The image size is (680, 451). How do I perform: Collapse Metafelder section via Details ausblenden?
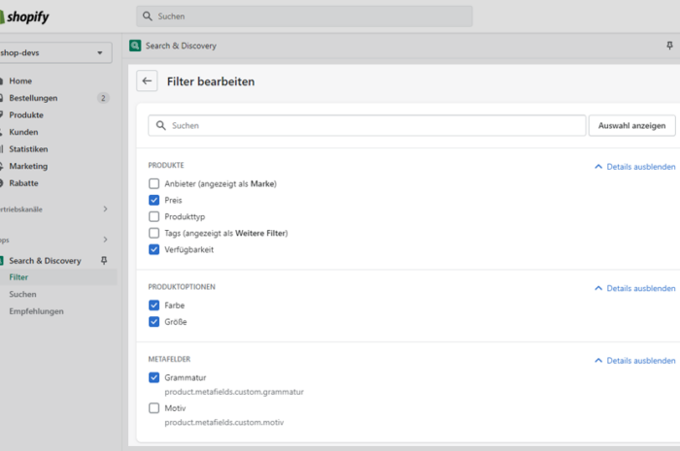pyautogui.click(x=635, y=361)
